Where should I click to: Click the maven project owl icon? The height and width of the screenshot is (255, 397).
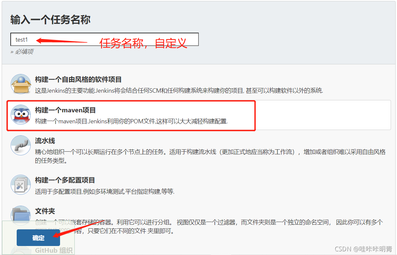[x=21, y=115]
